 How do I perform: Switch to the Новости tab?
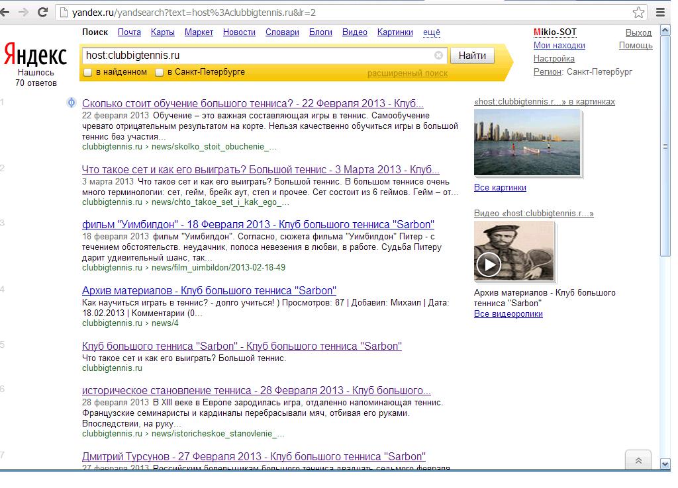pos(239,32)
